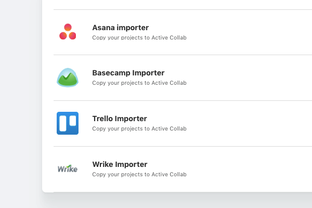Open the Asana importer title
Image resolution: width=312 pixels, height=208 pixels.
(x=121, y=28)
